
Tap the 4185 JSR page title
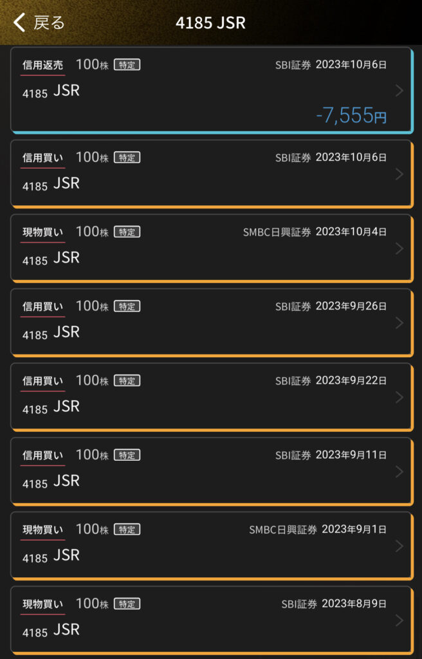coord(210,23)
